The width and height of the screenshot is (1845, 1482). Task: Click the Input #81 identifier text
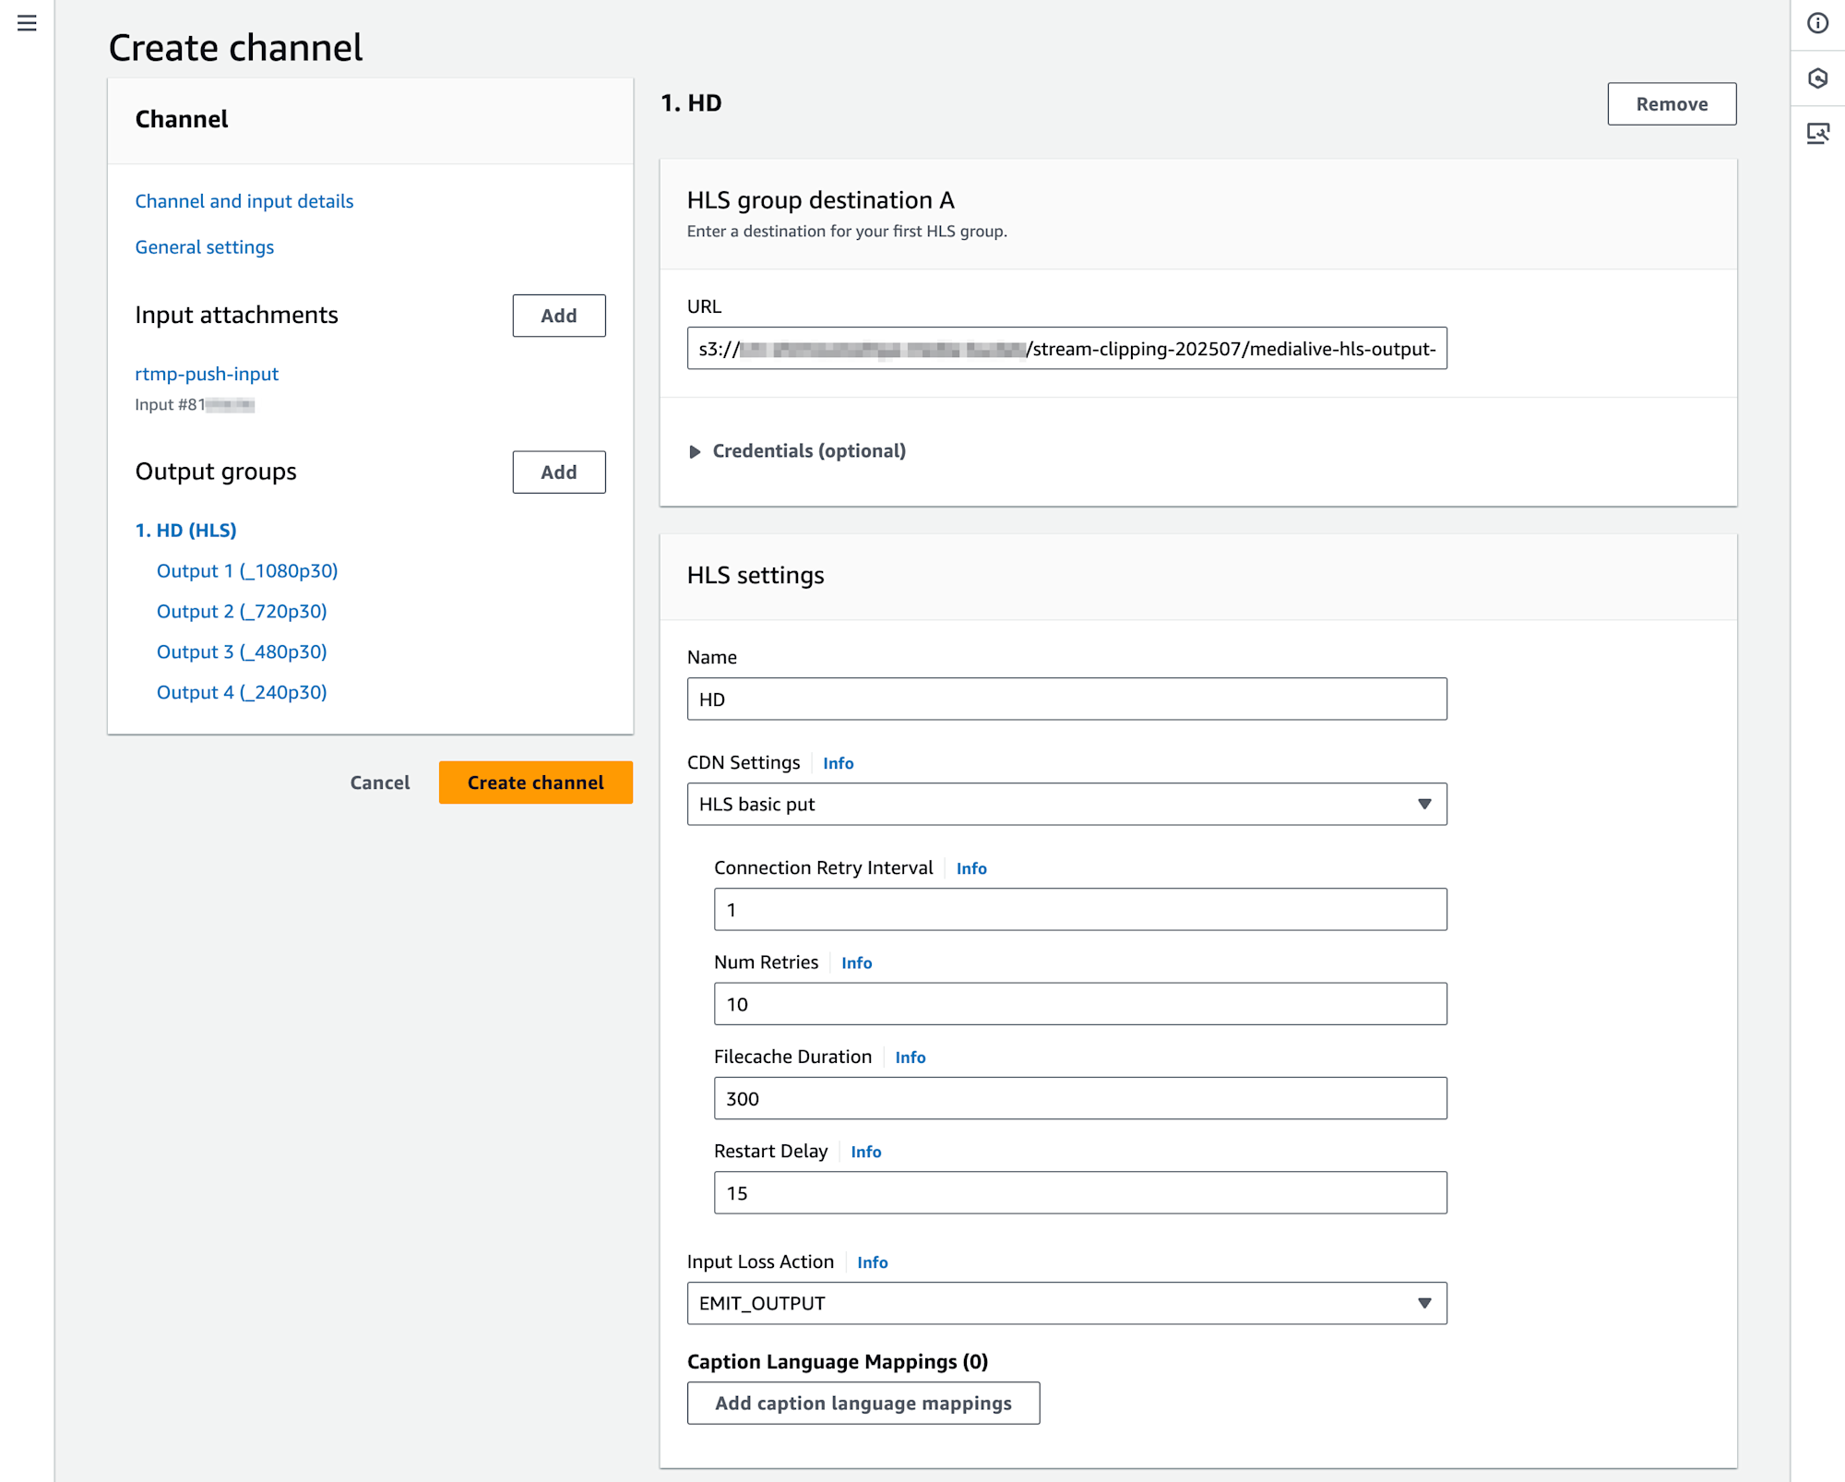[x=195, y=405]
